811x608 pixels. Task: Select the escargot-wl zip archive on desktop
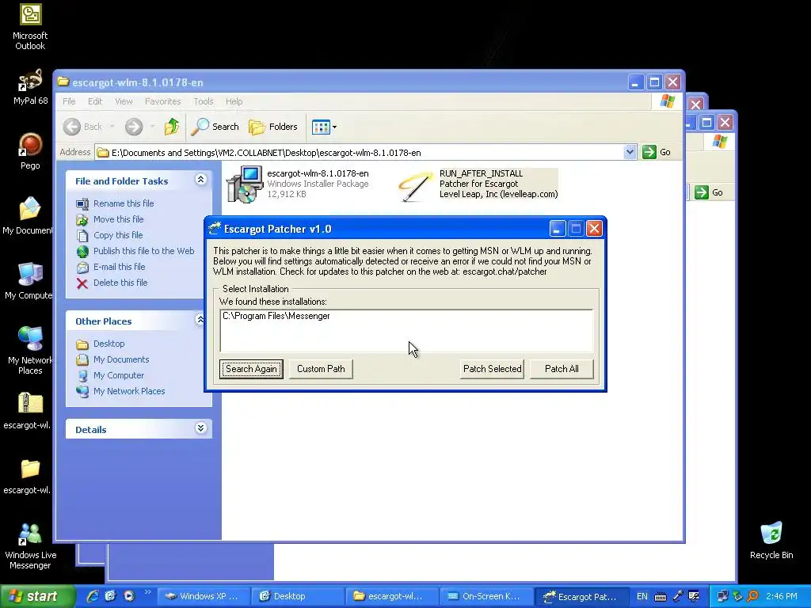click(x=28, y=411)
